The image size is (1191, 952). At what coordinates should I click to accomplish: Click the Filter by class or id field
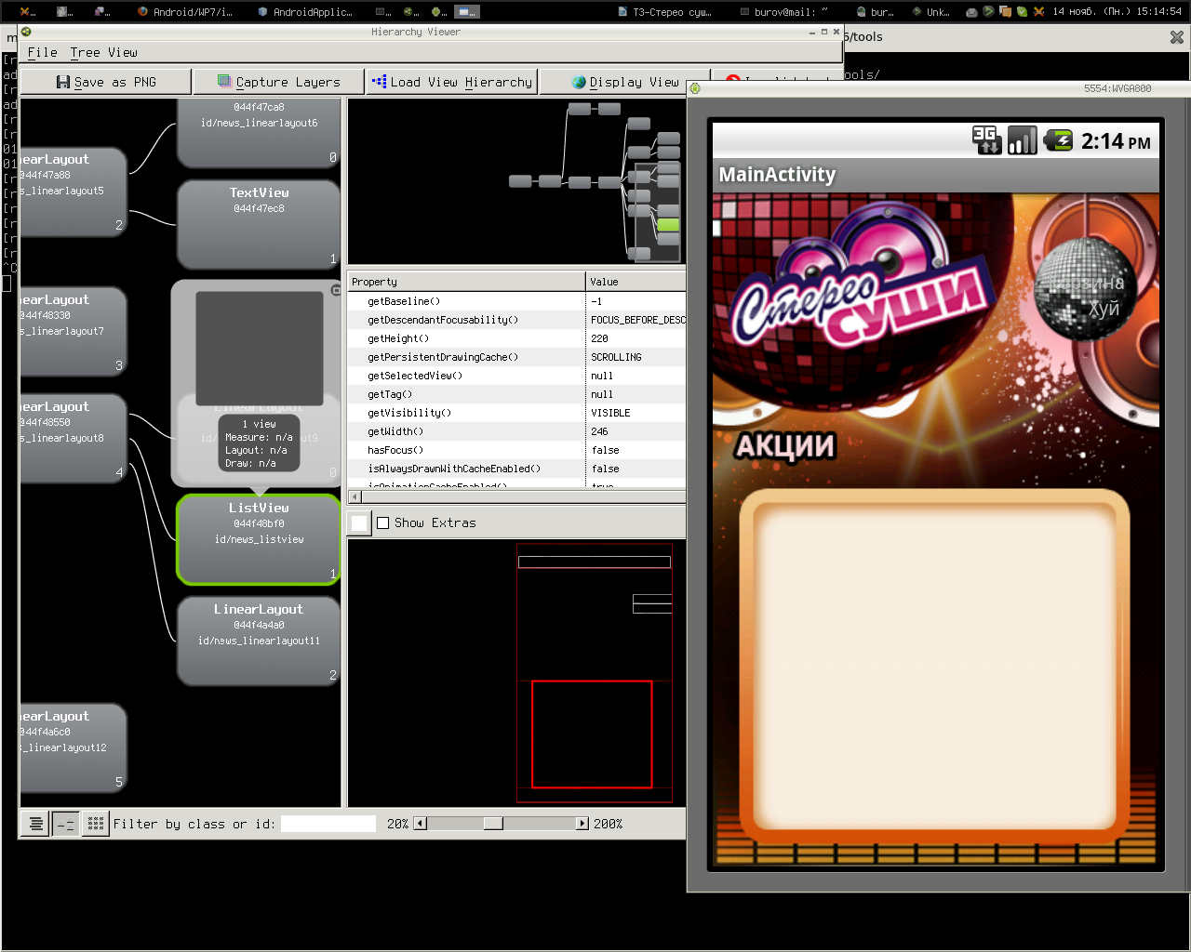328,824
